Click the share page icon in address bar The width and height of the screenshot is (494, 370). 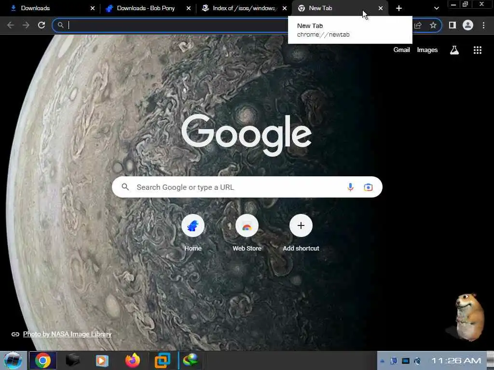(418, 26)
